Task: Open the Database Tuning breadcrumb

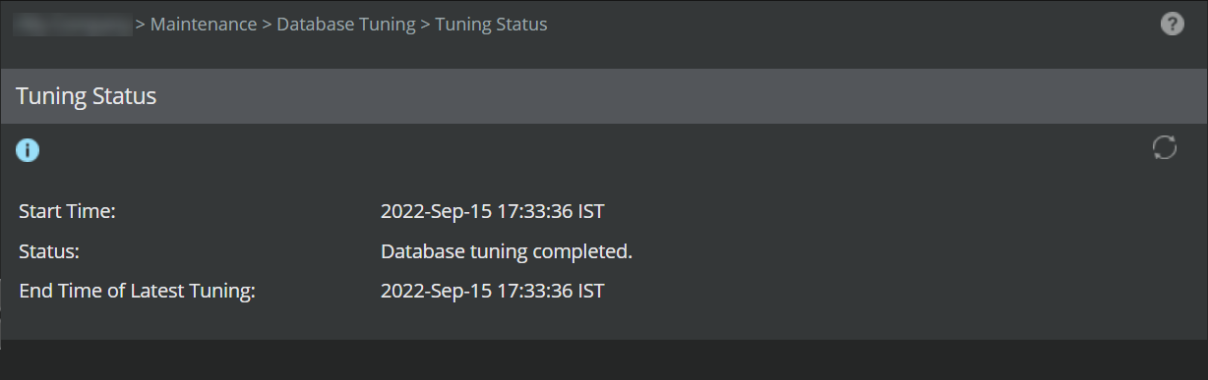Action: [x=346, y=25]
